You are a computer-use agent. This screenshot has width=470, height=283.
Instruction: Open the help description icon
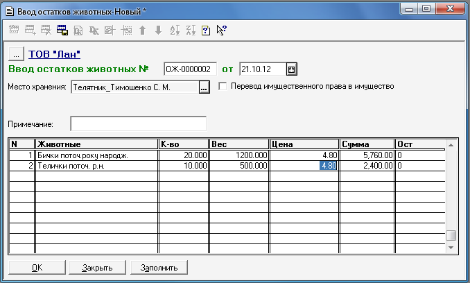[x=206, y=31]
